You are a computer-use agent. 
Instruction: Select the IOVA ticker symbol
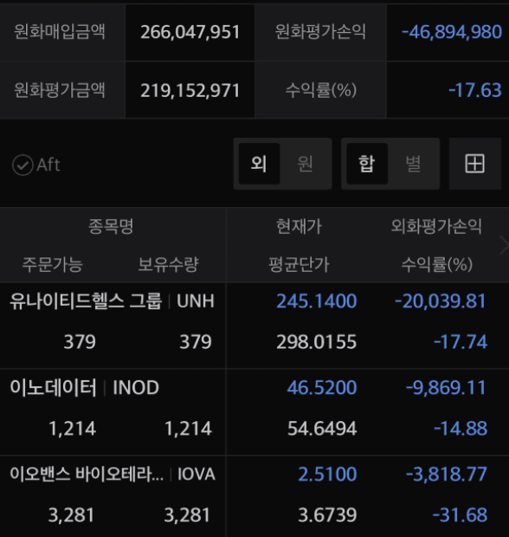pos(197,475)
